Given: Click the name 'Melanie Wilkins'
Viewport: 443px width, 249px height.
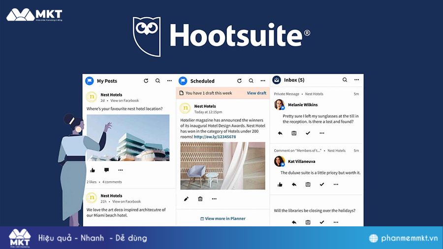Looking at the screenshot, I should coord(303,105).
